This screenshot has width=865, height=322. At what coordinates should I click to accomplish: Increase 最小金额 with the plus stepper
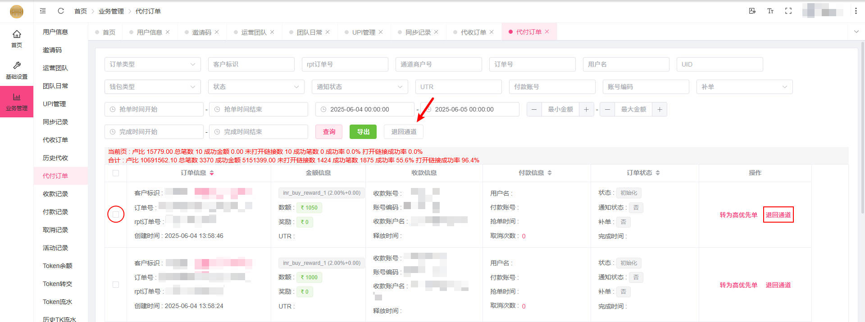click(x=586, y=109)
